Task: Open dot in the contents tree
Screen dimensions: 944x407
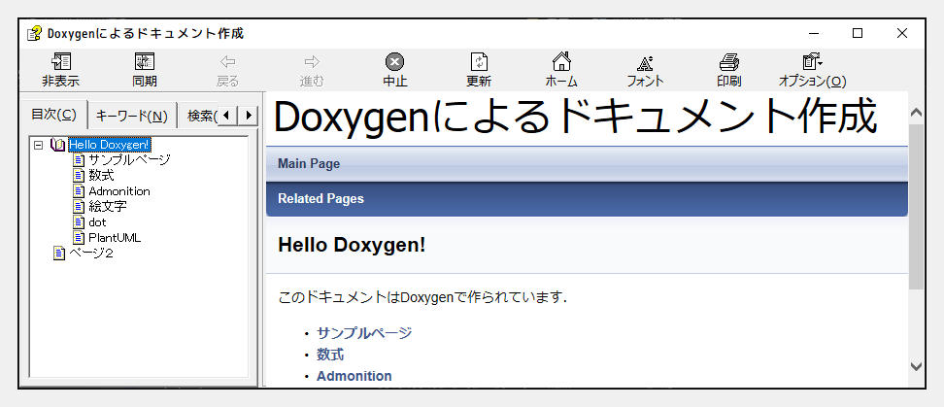Action: point(97,222)
